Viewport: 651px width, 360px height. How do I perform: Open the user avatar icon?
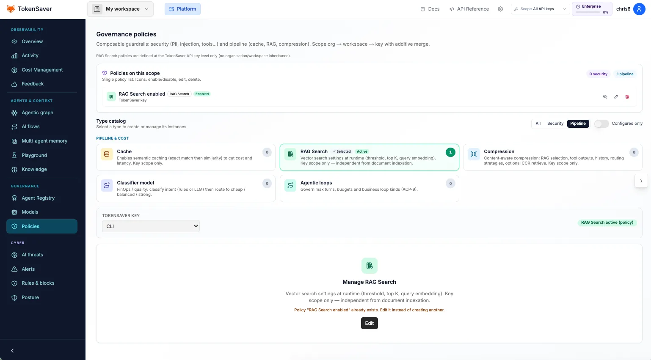(639, 9)
